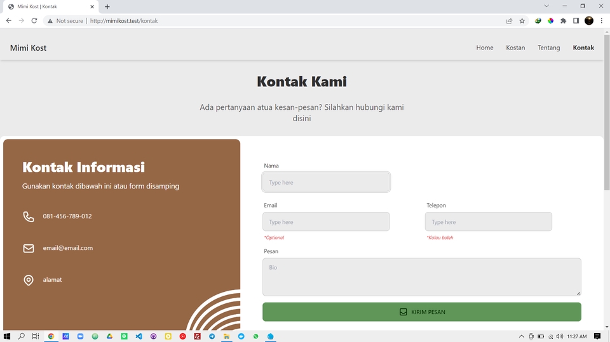Focus the Telepon input field

point(488,222)
